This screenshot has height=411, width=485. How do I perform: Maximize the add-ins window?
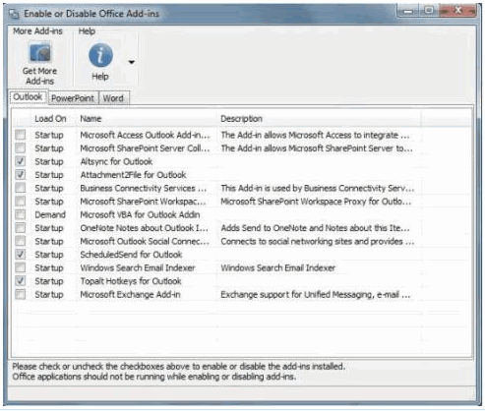(429, 11)
